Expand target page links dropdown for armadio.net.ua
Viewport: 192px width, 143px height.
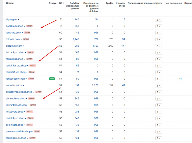tap(158, 85)
